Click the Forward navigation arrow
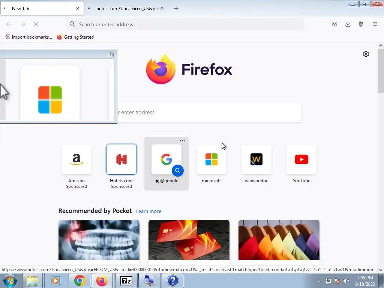This screenshot has width=384, height=288. pos(22,24)
